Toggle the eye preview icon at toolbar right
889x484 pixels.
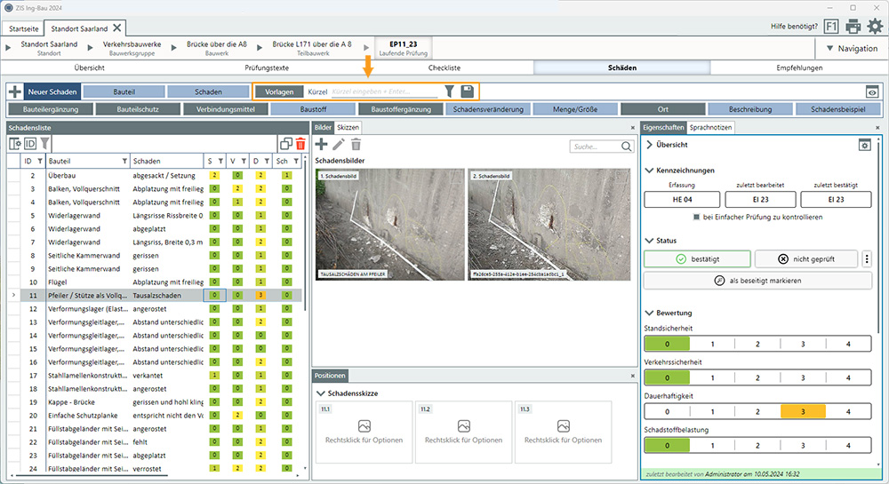point(872,91)
